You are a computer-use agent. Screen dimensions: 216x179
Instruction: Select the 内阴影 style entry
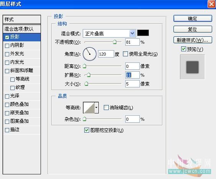click(22, 45)
